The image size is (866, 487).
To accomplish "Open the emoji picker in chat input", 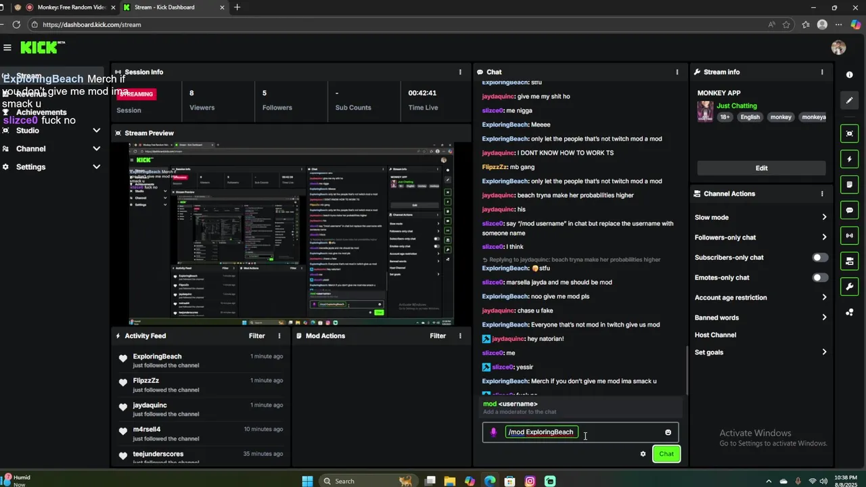I will (x=668, y=432).
